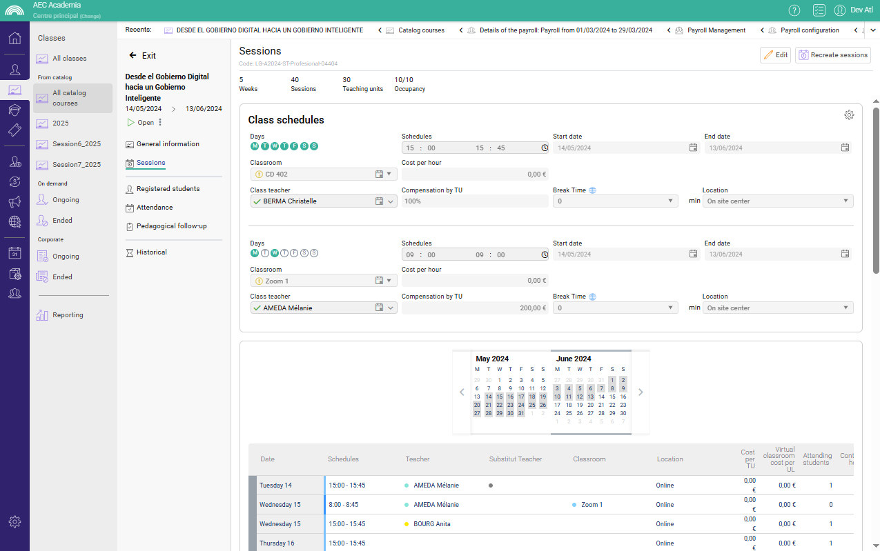
Task: Toggle Monday in first schedule's days
Action: [255, 146]
